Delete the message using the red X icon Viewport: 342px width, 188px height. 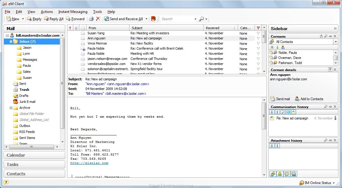click(99, 19)
